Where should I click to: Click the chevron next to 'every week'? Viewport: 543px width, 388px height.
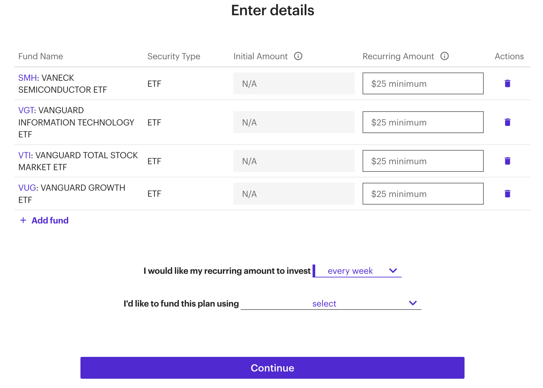[x=393, y=270]
